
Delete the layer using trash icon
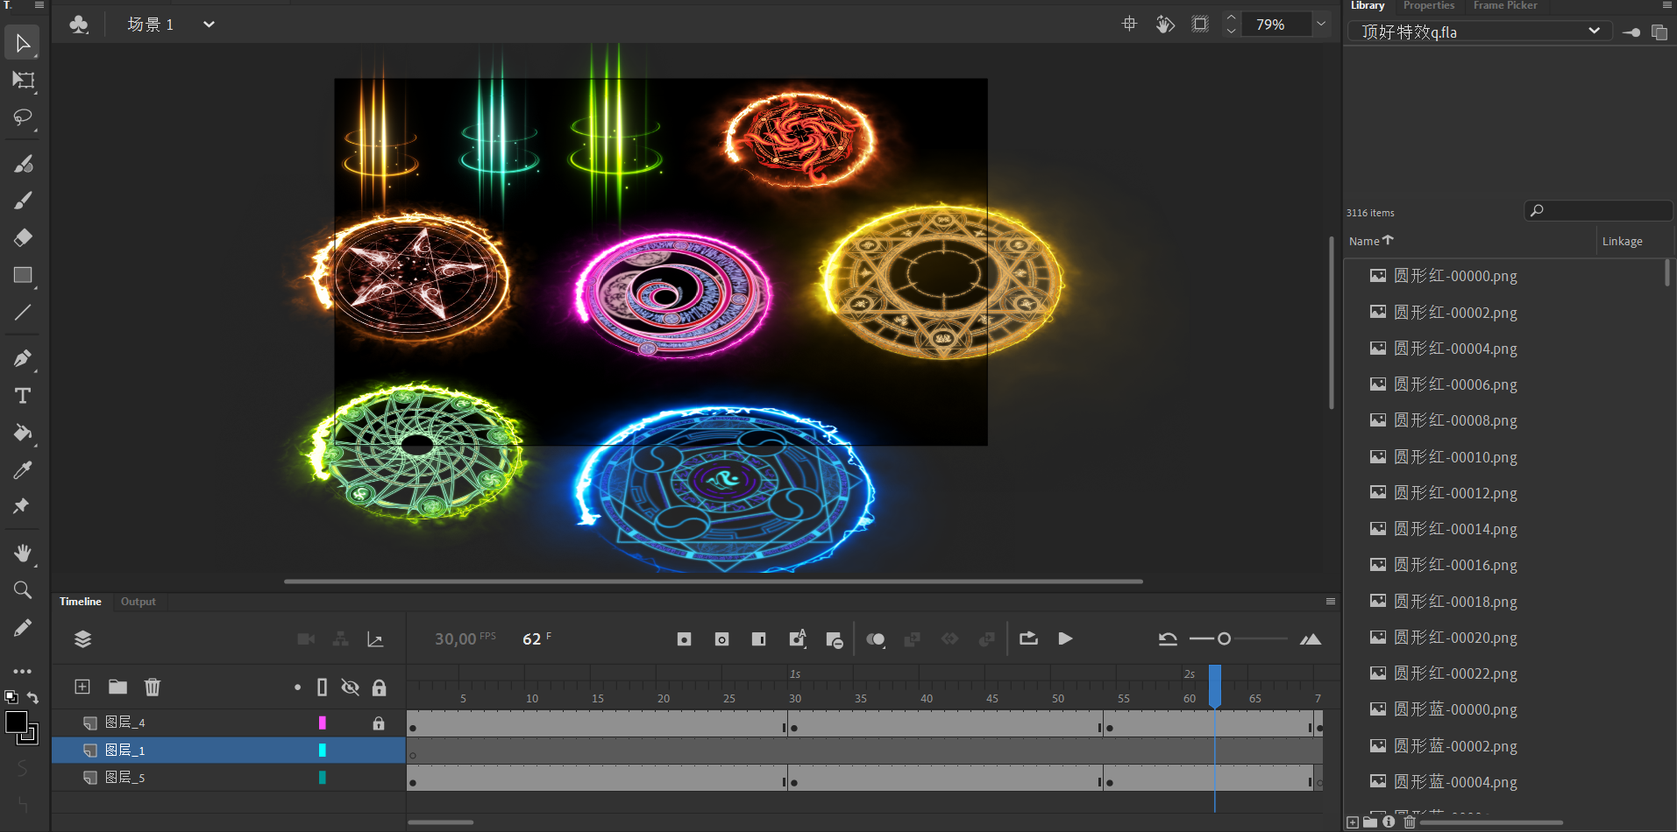153,687
